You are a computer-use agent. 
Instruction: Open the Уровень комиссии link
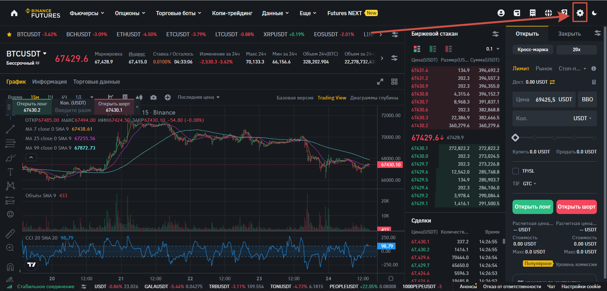576,264
